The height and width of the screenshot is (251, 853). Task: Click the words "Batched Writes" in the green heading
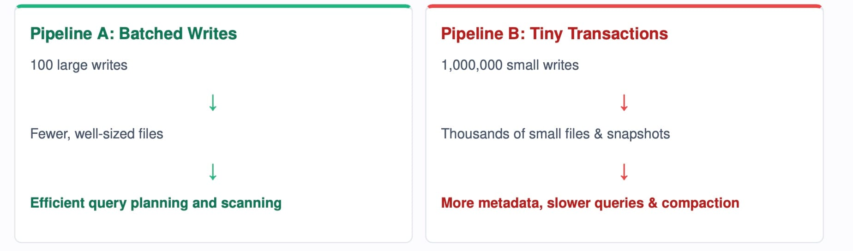(178, 34)
